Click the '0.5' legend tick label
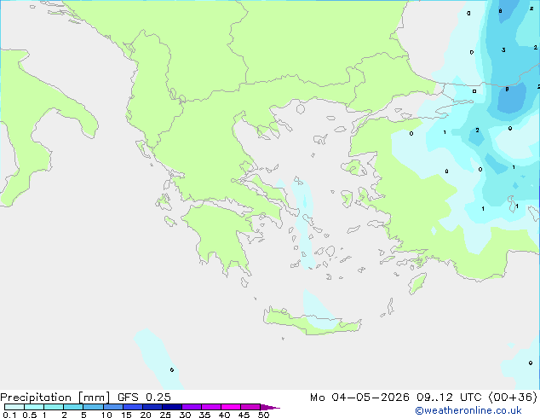This screenshot has height=418, width=540. point(30,415)
